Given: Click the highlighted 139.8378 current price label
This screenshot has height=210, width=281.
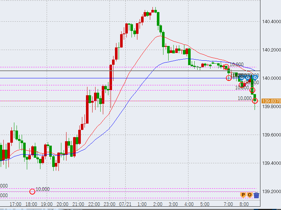Looking at the screenshot, I should click(x=271, y=101).
